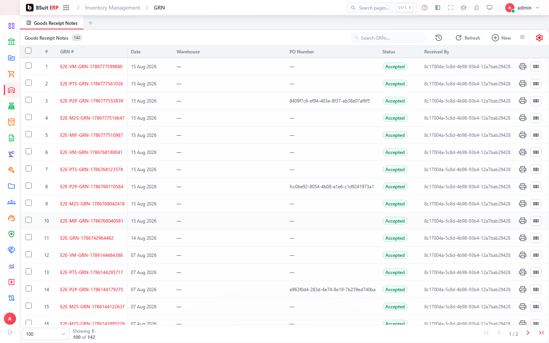Check row 1 checkbox
Screen dimensions: 549x343
(x=29, y=66)
